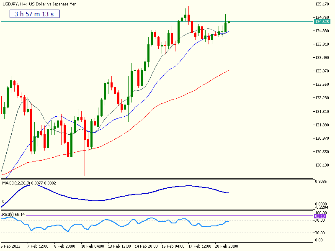Click the countdown timer box showing 3 h 57 m
335x251 pixels.
point(35,14)
